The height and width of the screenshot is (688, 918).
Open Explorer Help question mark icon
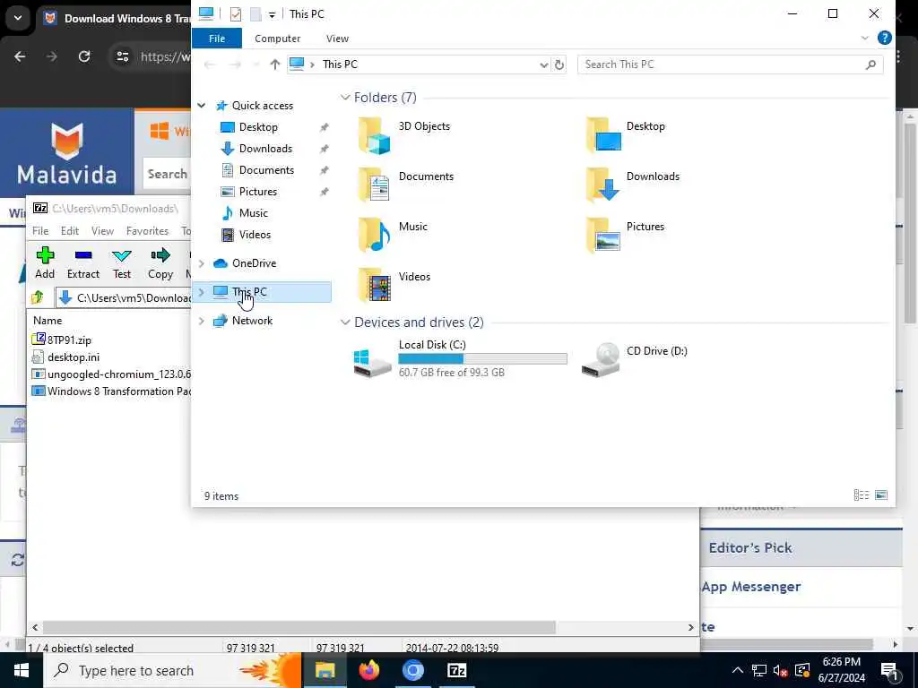tap(885, 38)
